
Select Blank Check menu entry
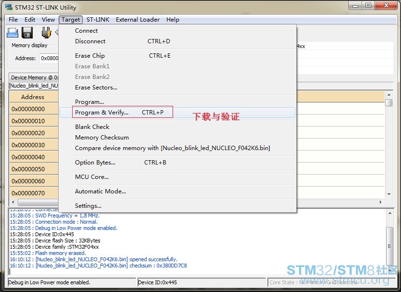(177, 127)
